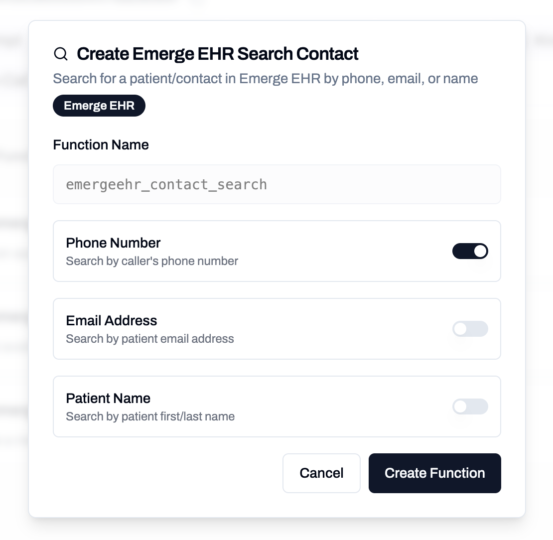
Task: Click the Email Address heading text
Action: point(111,320)
